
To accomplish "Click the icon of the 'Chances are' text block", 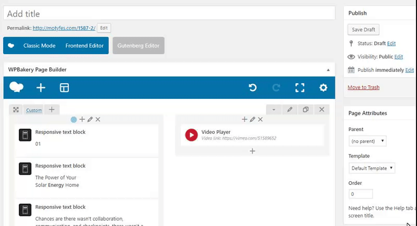I will tap(25, 210).
